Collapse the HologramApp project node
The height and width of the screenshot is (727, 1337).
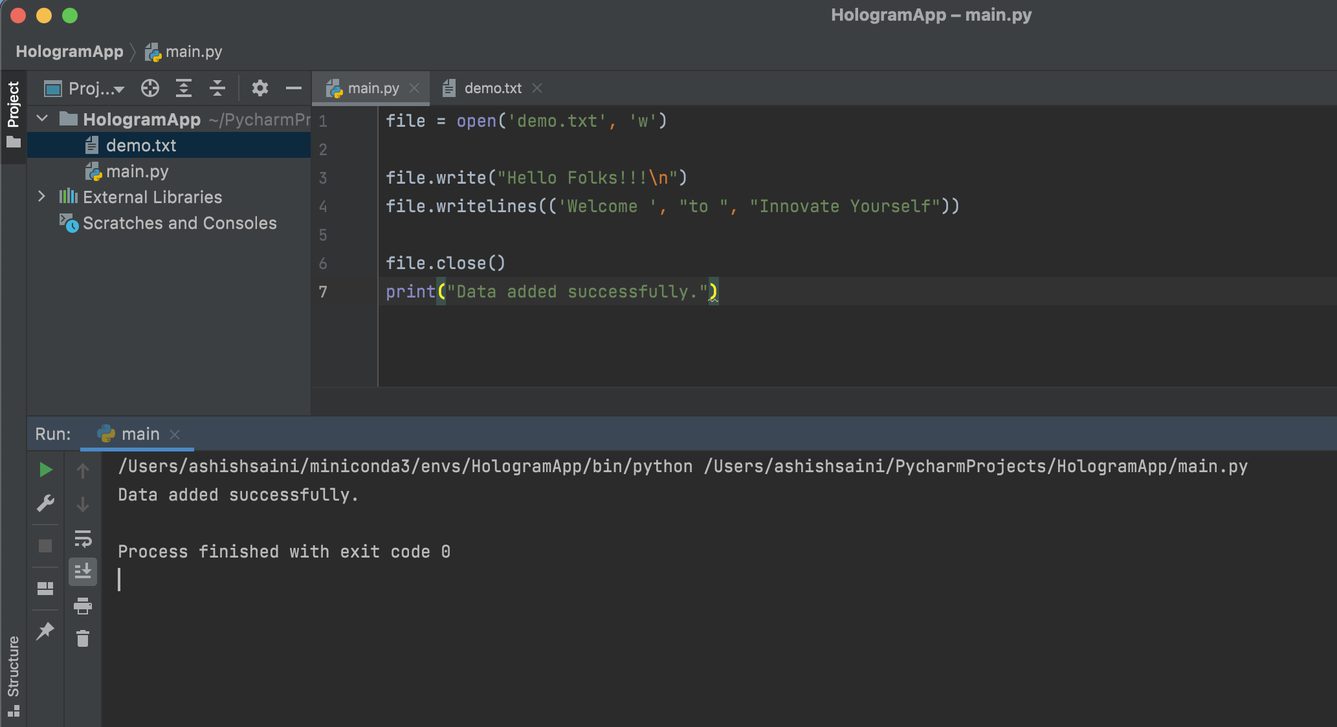coord(41,119)
